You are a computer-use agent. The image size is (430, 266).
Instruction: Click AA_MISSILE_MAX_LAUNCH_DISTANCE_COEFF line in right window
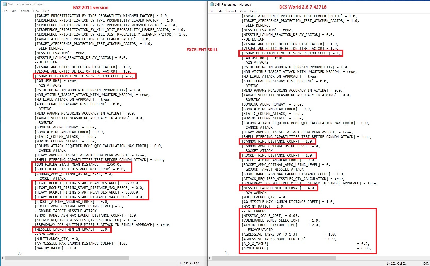288,202
